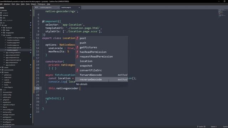Open the Tools menu
Image resolution: width=228 pixels, height=128 pixels.
point(28,4)
